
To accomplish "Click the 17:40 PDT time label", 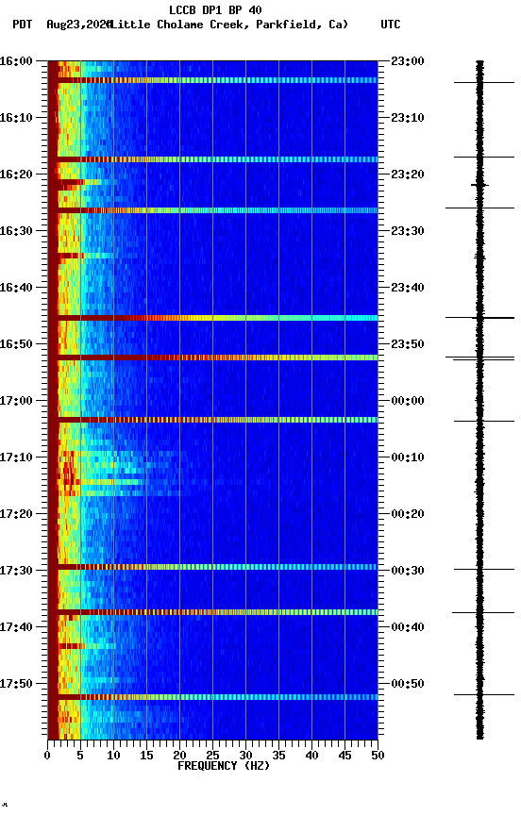I will [x=16, y=628].
